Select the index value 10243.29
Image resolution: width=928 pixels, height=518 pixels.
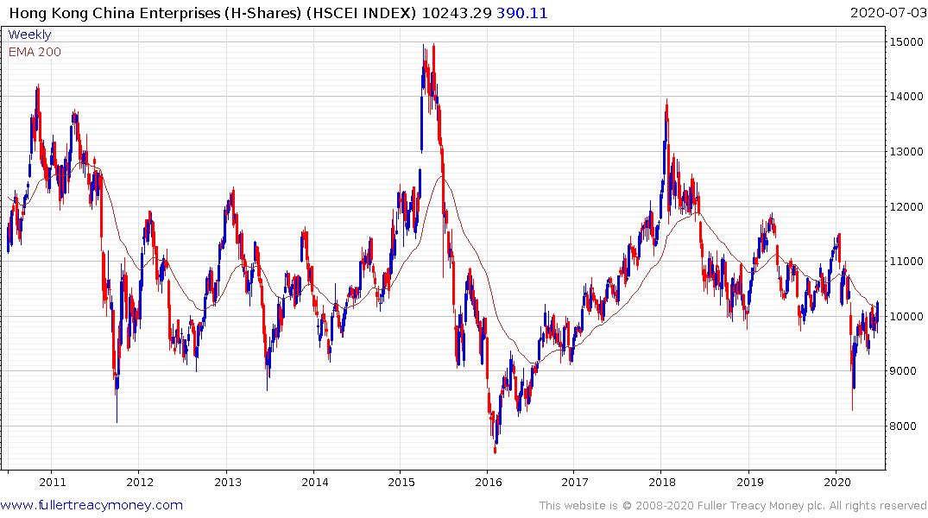click(457, 13)
